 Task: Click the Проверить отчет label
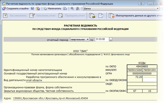point(75,16)
